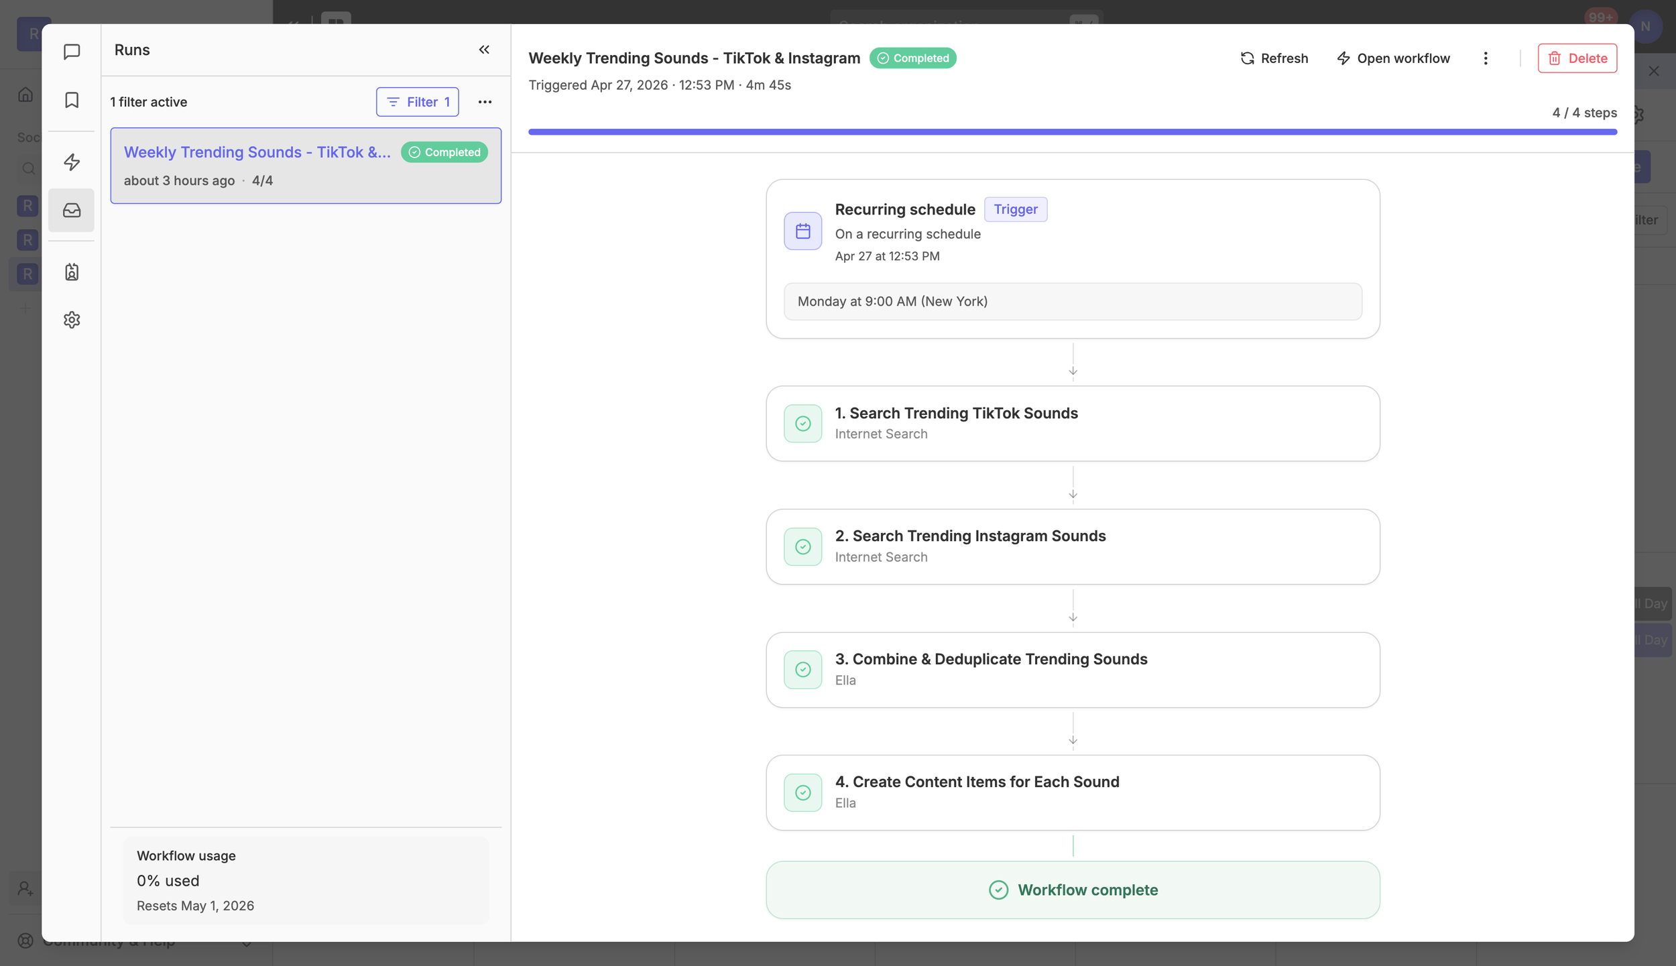Click the Resets May 1, 2026 text
This screenshot has height=966, width=1676.
click(x=196, y=906)
